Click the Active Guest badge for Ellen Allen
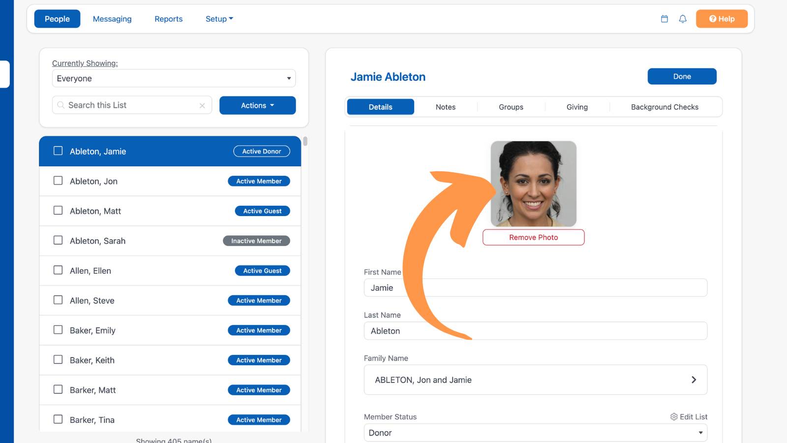This screenshot has height=443, width=787. click(x=262, y=271)
